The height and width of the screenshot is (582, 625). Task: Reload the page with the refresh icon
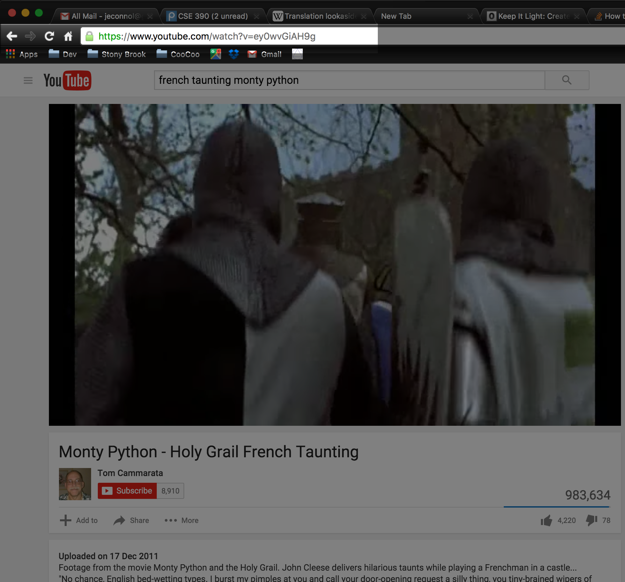pyautogui.click(x=49, y=36)
